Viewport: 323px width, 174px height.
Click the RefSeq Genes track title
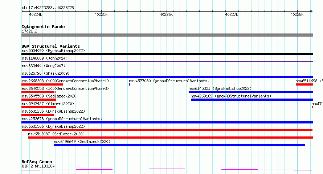(37, 162)
